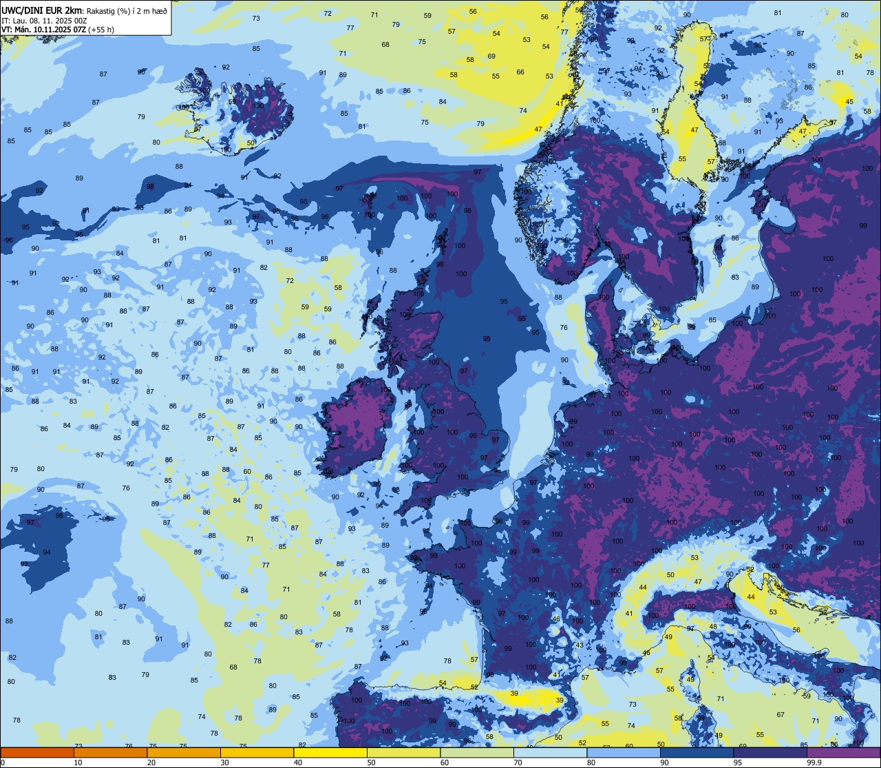Click the '10' tick label on the legend
This screenshot has height=768, width=881.
point(78,762)
